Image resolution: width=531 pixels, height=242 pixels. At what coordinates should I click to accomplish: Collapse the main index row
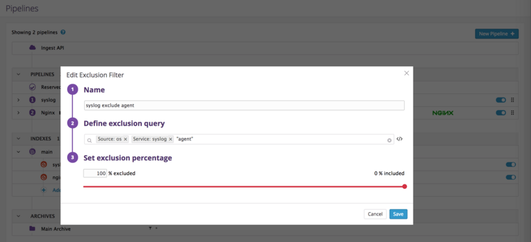19,152
